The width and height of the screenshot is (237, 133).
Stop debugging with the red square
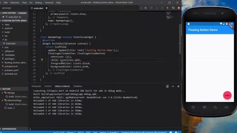(x=179, y=8)
